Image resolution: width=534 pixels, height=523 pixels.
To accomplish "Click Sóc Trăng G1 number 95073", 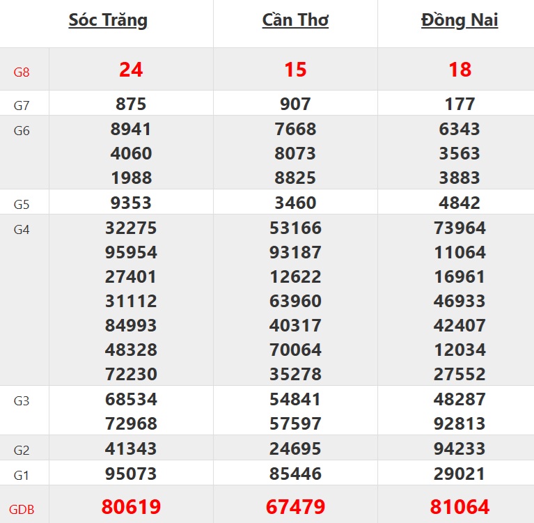I will (x=131, y=474).
